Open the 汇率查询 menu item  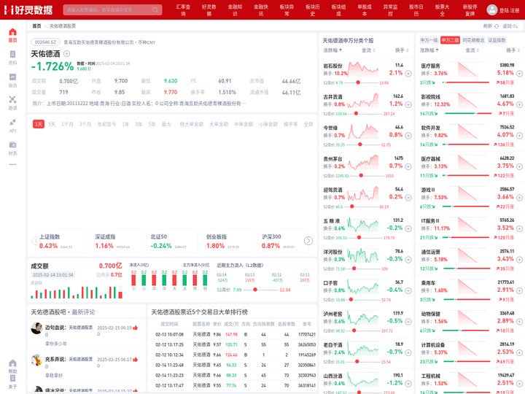(x=183, y=10)
